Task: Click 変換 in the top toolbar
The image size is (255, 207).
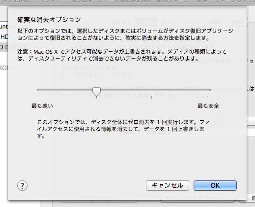Action: click(x=202, y=1)
